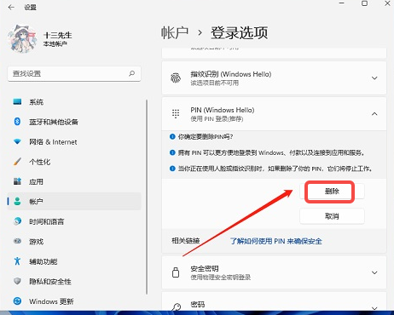Click info icon beside 你确定要删除PIN吗

pyautogui.click(x=172, y=137)
